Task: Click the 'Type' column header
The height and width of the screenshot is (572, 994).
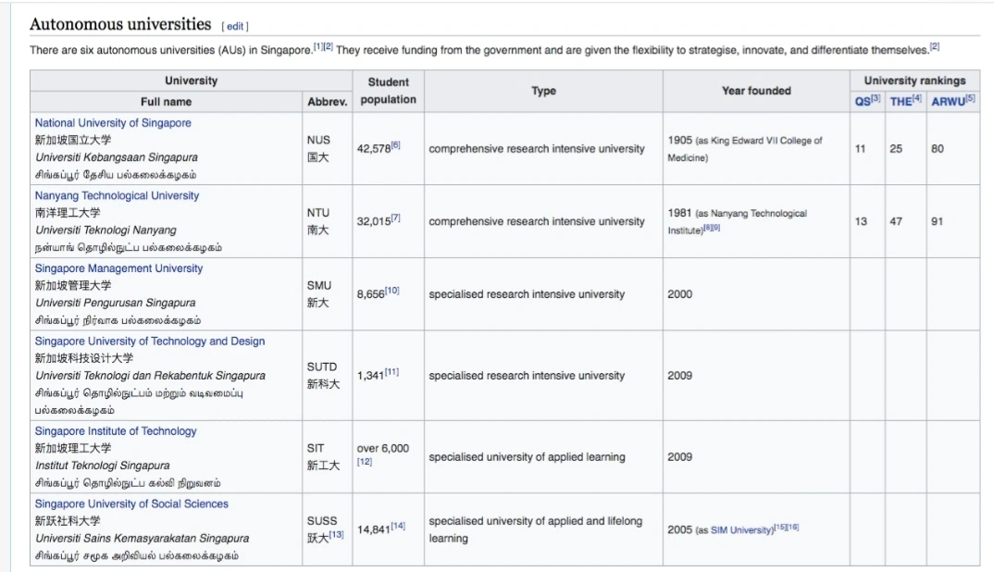Action: 544,91
